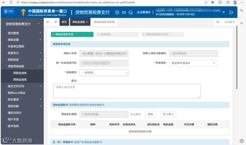This screenshot has width=246, height=145.
Task: Go back in browser history
Action: [4, 2]
